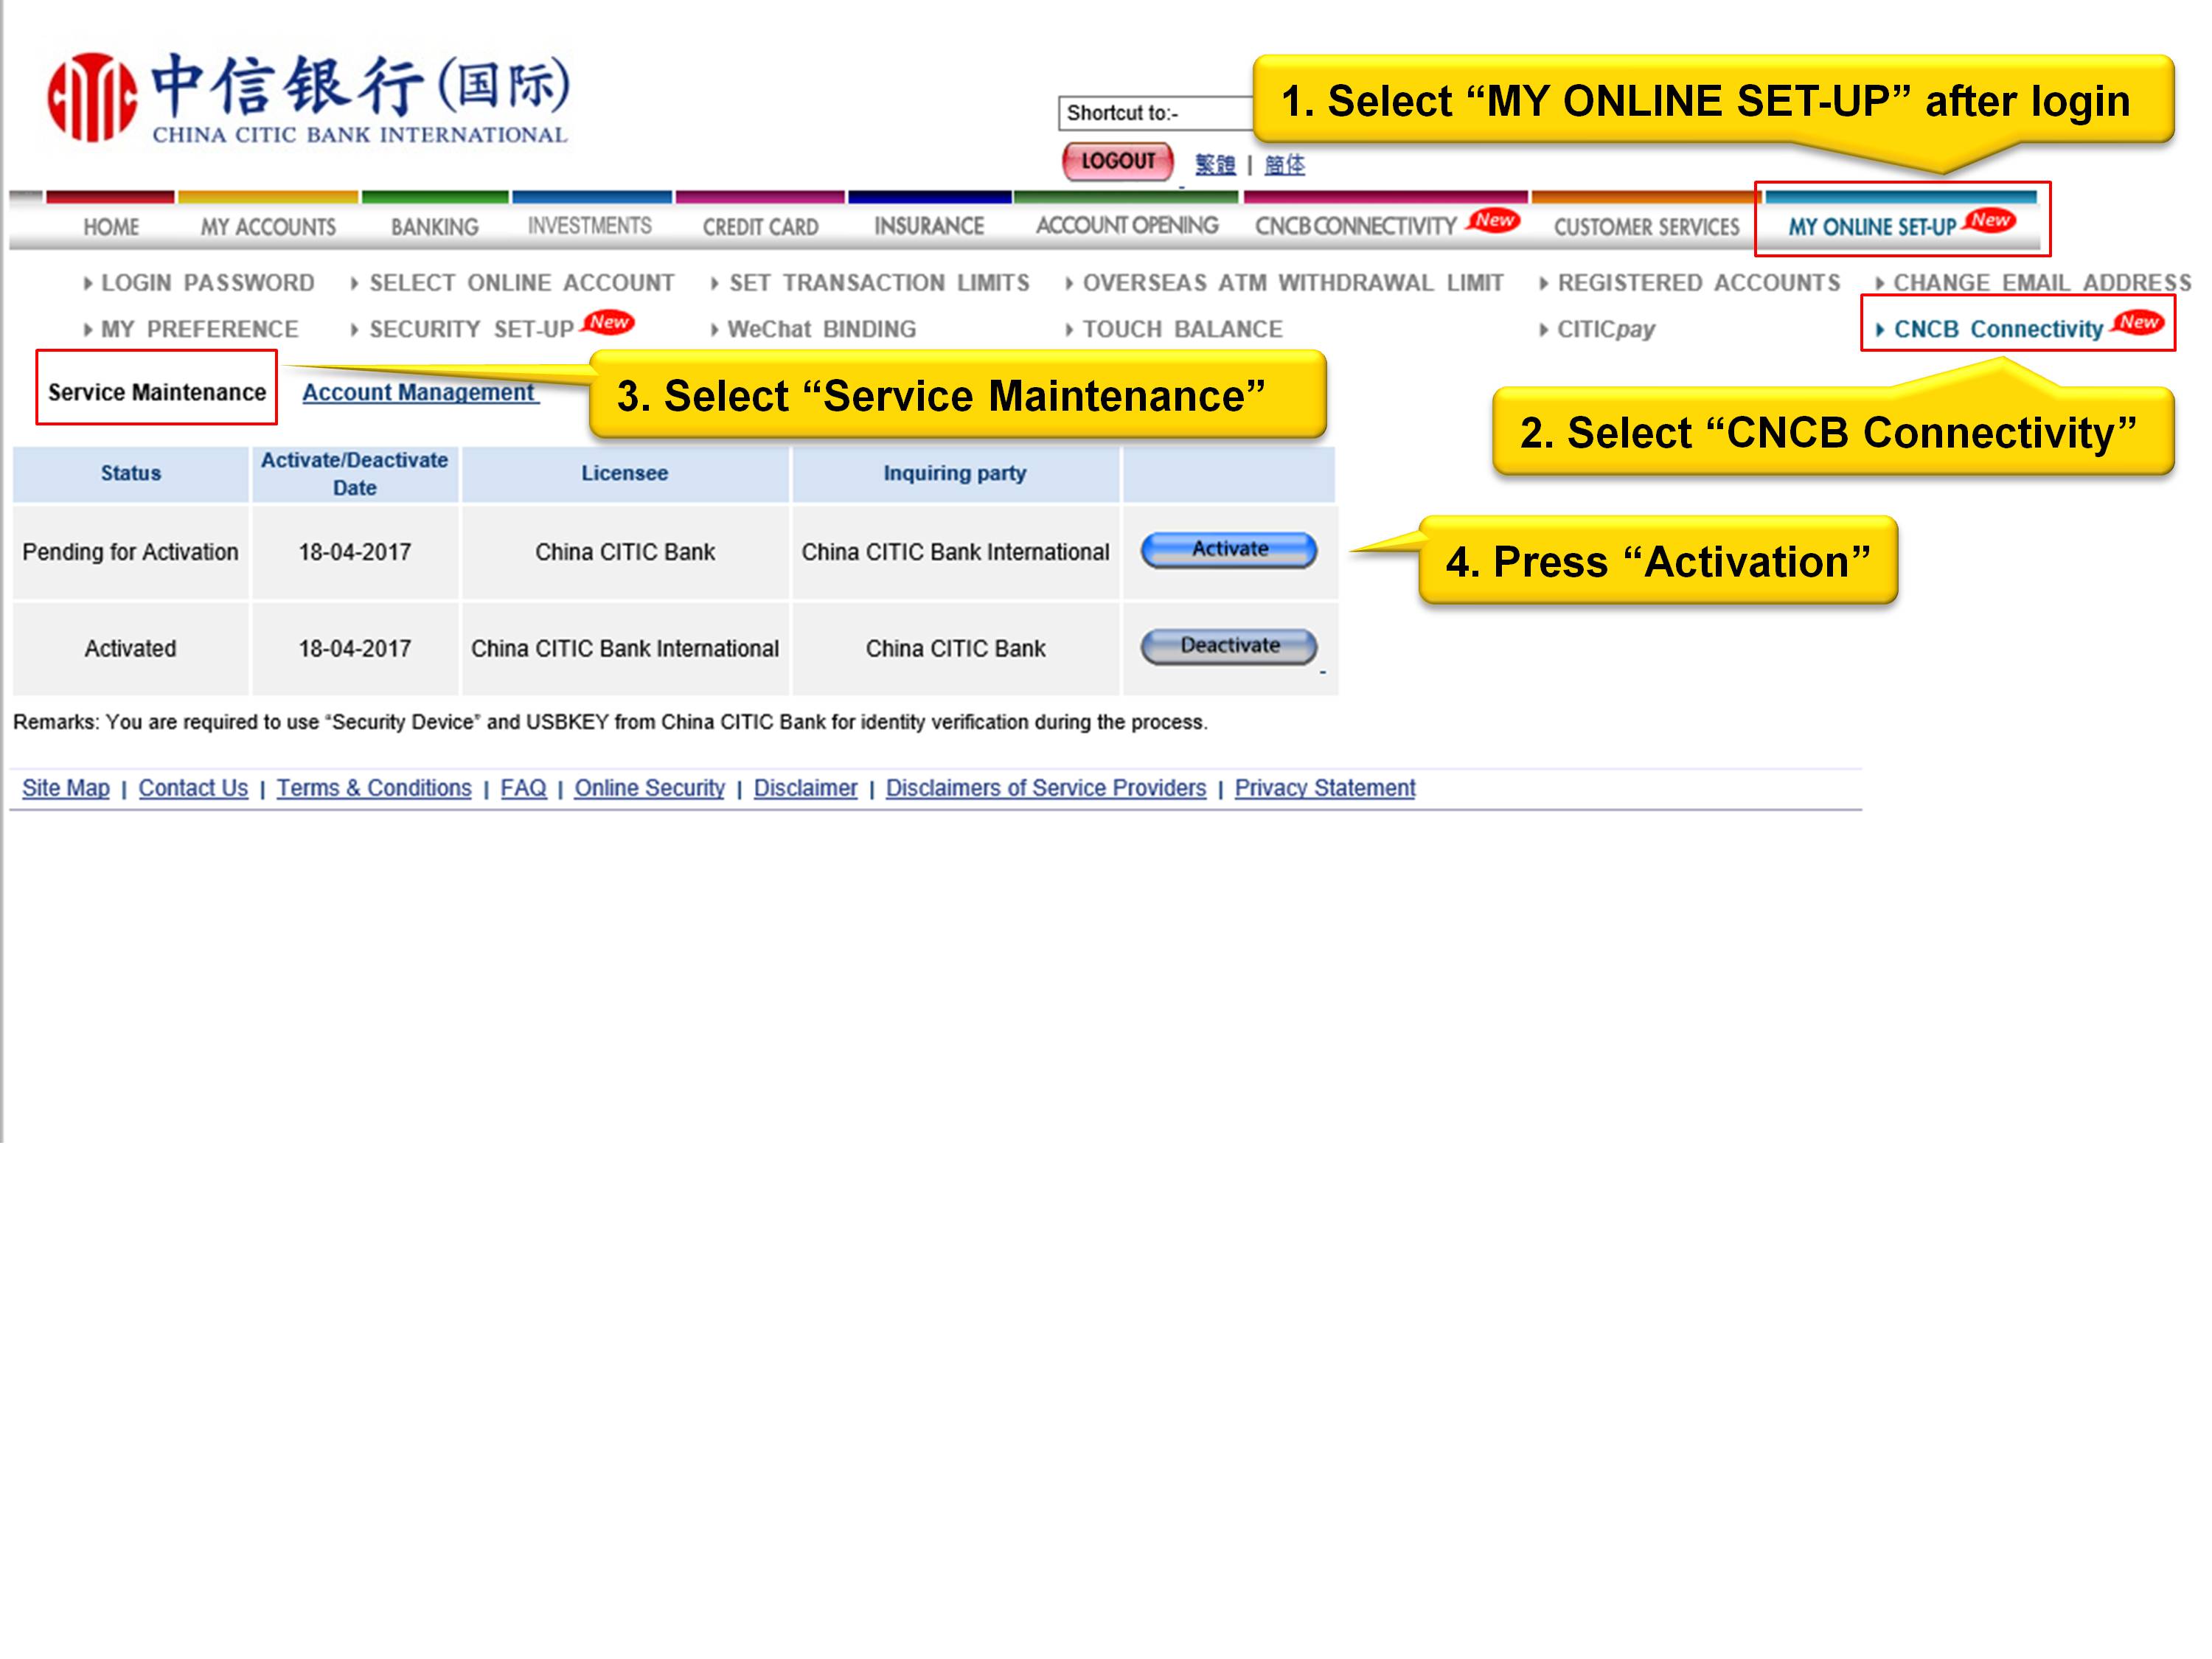Open the CREDIT CARD menu tab
The image size is (2212, 1659).
point(760,227)
